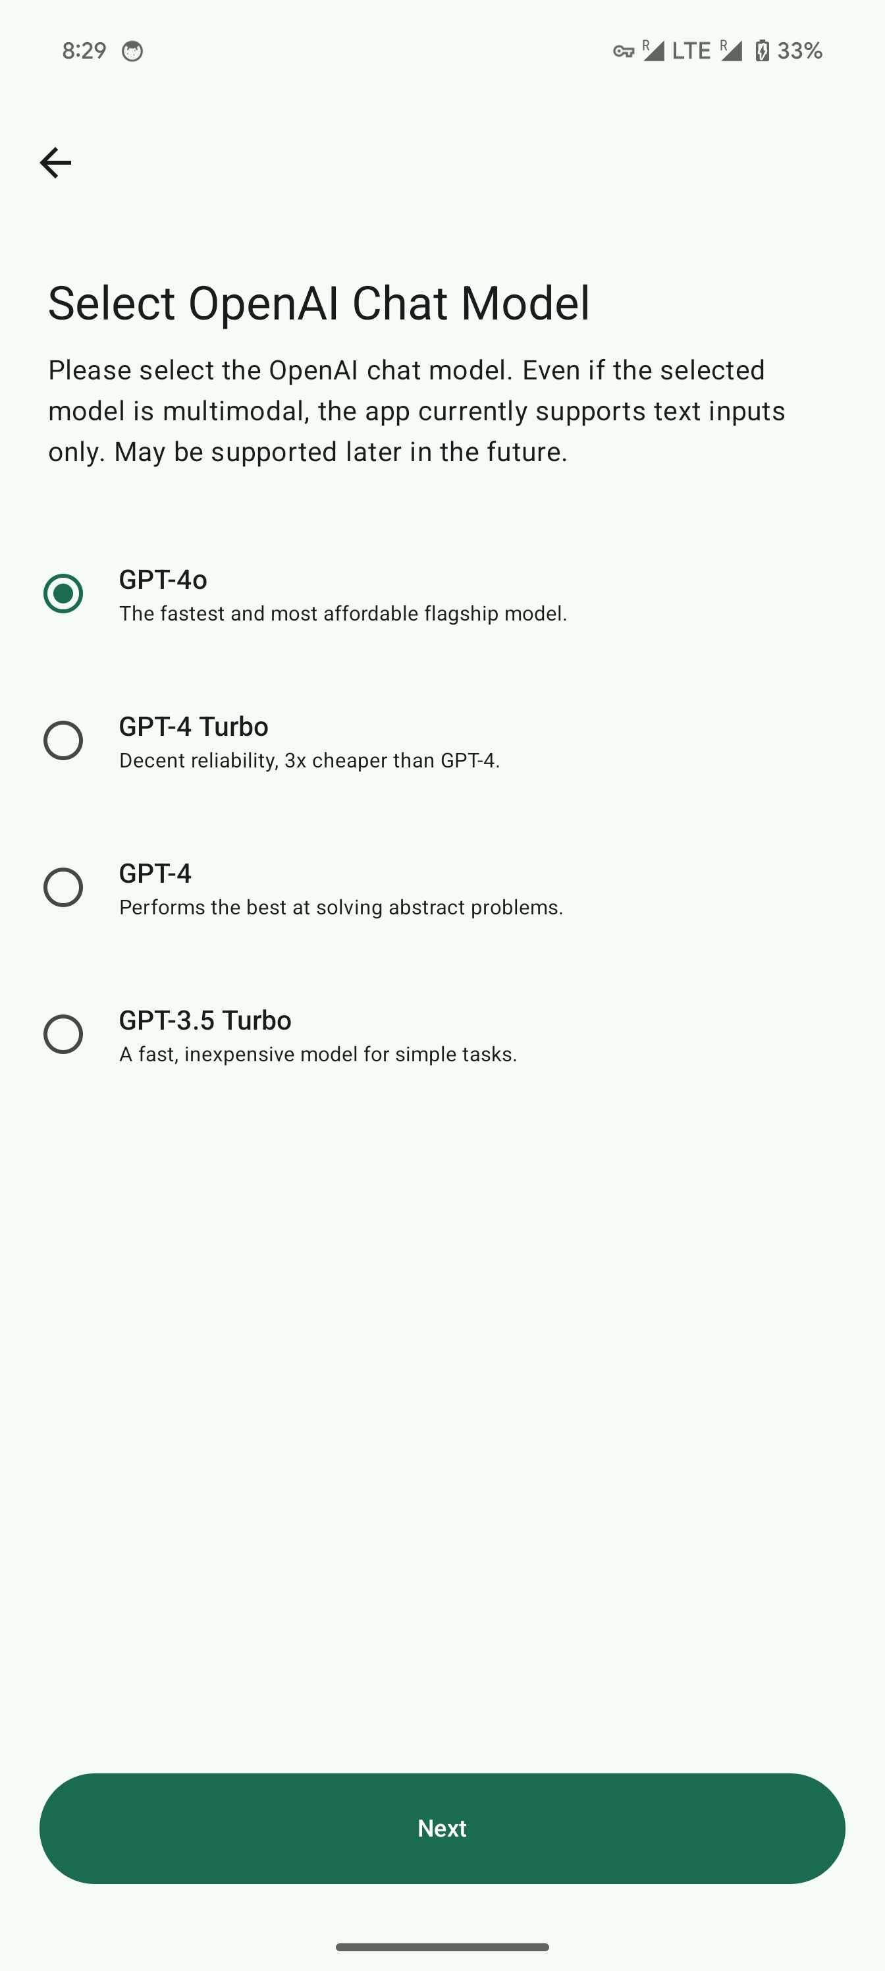The image size is (885, 1971).
Task: Click the selected GPT-4o radio circle
Action: click(63, 594)
